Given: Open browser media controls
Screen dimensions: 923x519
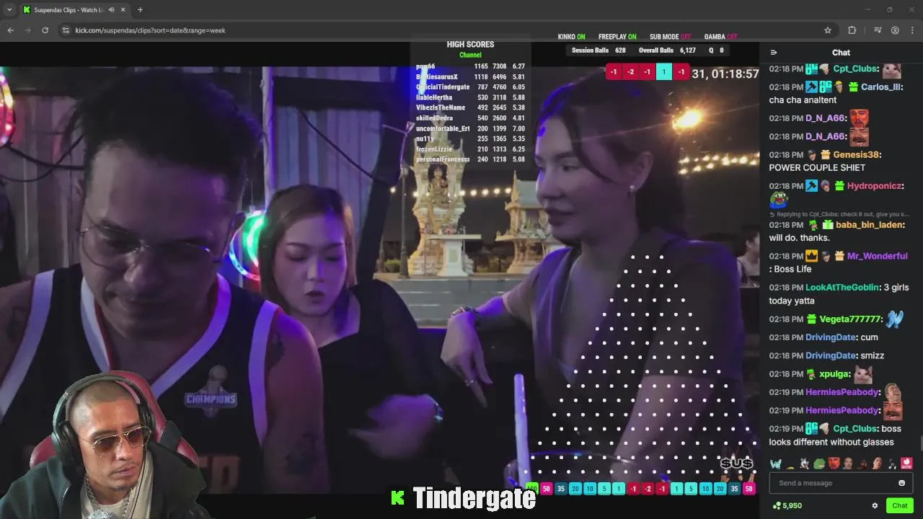Looking at the screenshot, I should click(877, 30).
